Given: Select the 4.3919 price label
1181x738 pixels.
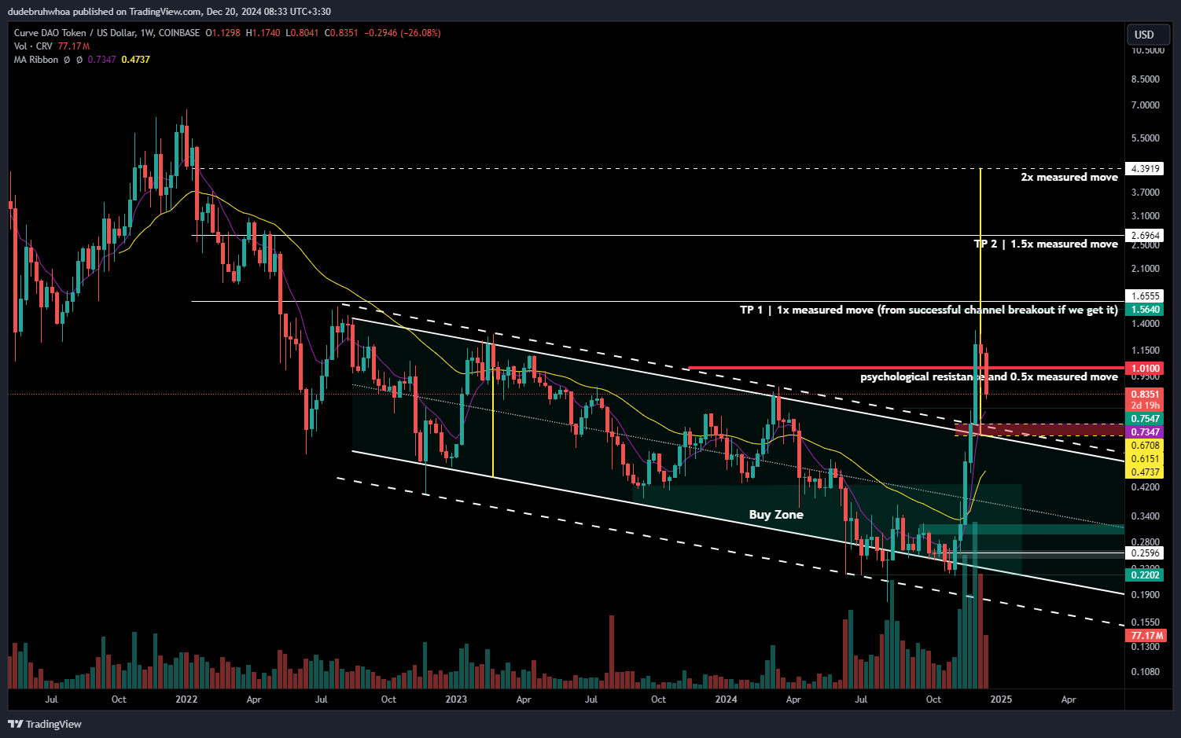Looking at the screenshot, I should coord(1145,169).
